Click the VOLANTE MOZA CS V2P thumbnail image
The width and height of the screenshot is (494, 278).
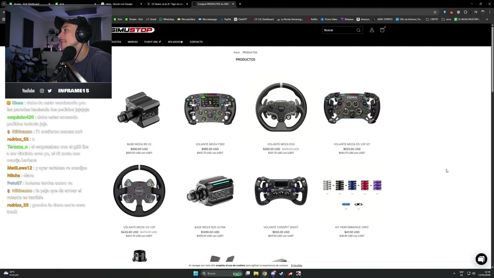pos(139,191)
